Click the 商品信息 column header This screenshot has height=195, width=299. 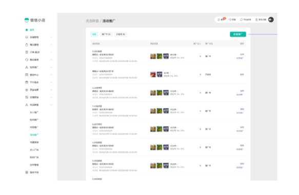[154, 44]
